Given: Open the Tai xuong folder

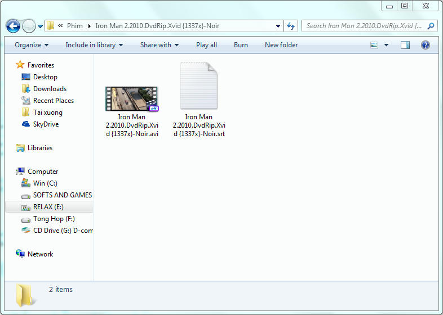Looking at the screenshot, I should 48,112.
